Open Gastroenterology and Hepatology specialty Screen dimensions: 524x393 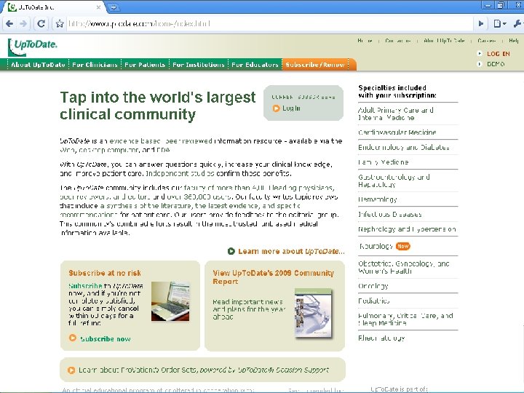[x=394, y=180]
